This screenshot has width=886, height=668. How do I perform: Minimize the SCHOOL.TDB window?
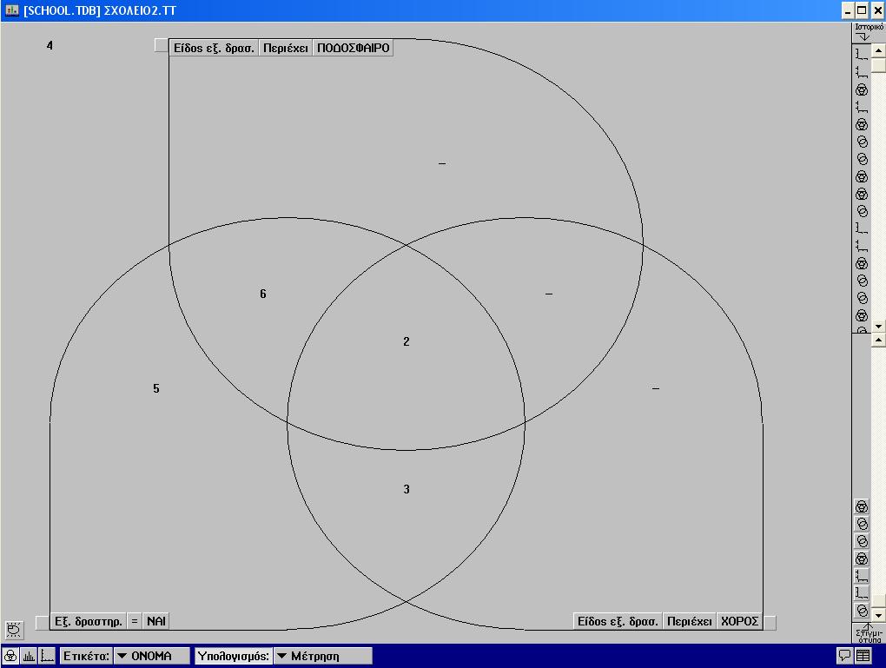tap(848, 10)
